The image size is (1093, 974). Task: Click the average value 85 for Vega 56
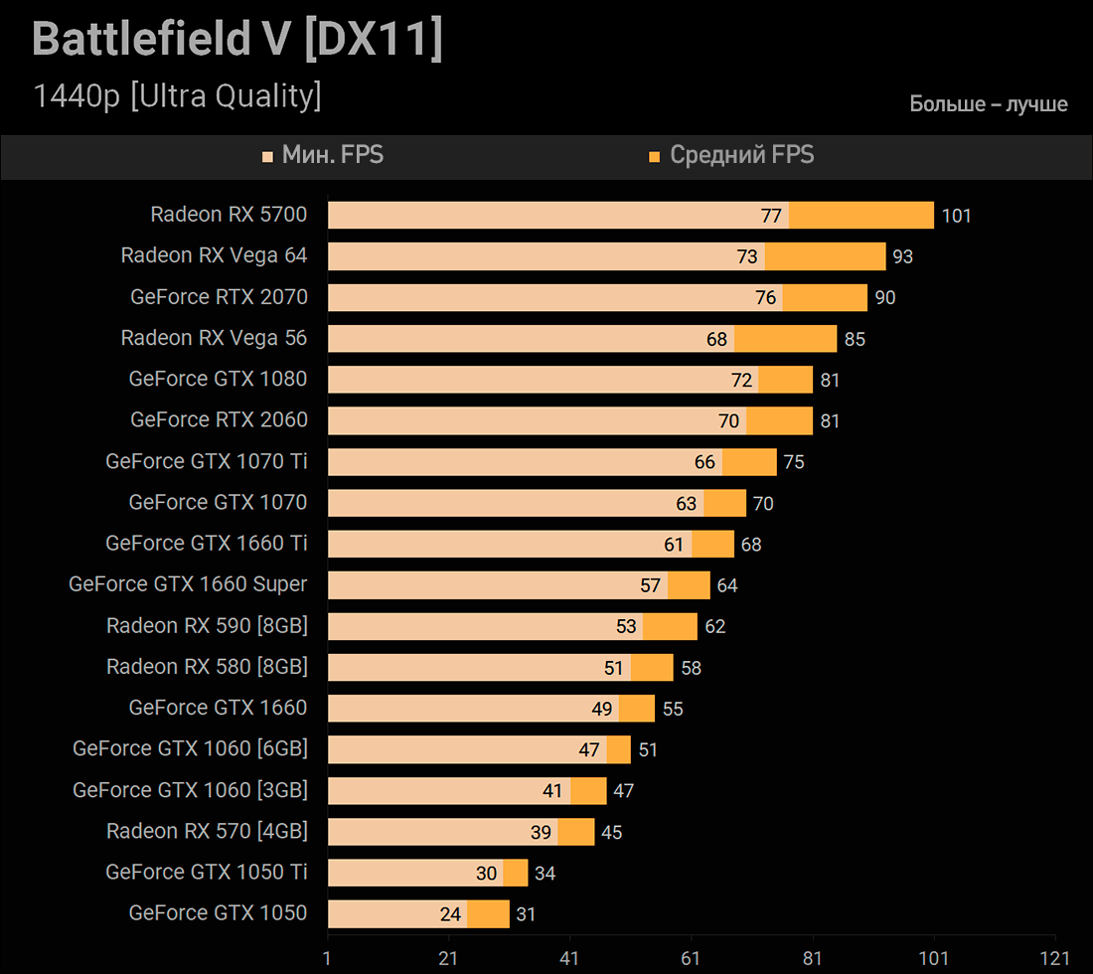855,340
